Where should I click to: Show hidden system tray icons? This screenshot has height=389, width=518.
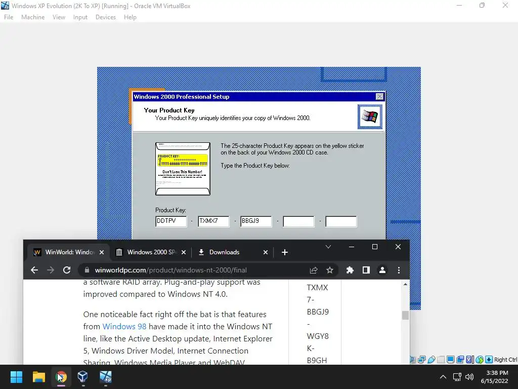coord(443,377)
